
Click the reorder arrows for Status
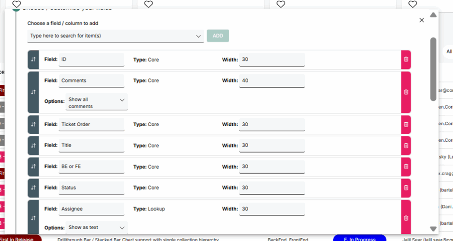click(33, 188)
